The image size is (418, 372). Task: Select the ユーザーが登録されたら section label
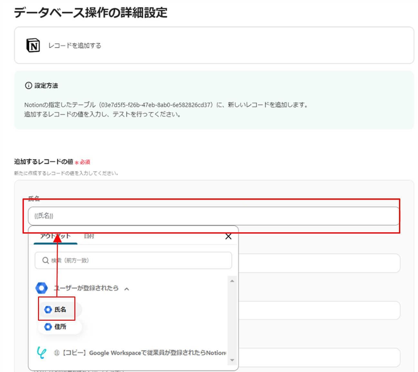86,288
